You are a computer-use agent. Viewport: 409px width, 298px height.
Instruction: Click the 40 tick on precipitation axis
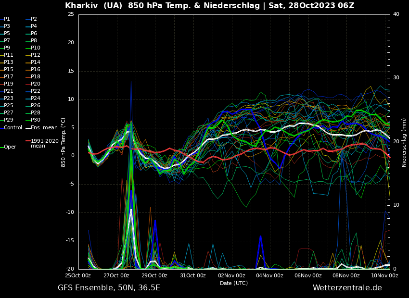point(396,14)
